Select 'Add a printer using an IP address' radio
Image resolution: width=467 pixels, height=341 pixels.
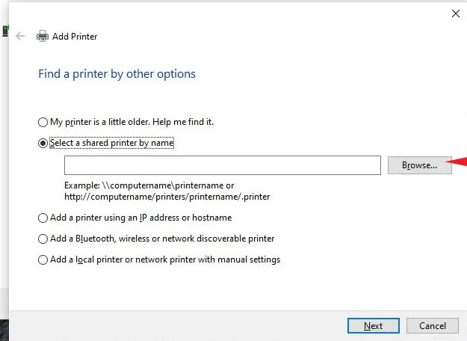[x=43, y=218]
